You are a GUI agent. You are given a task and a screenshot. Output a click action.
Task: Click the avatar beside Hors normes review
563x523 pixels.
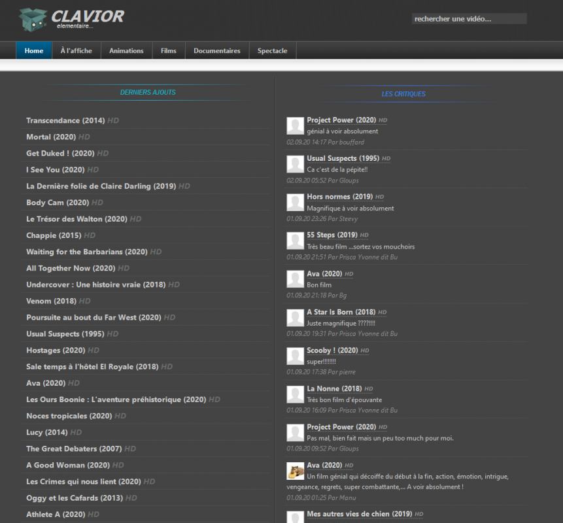tap(295, 203)
